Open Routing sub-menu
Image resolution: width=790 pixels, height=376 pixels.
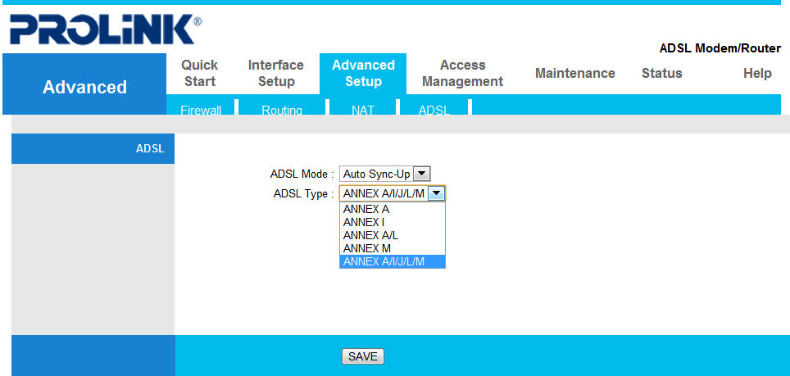pos(282,110)
